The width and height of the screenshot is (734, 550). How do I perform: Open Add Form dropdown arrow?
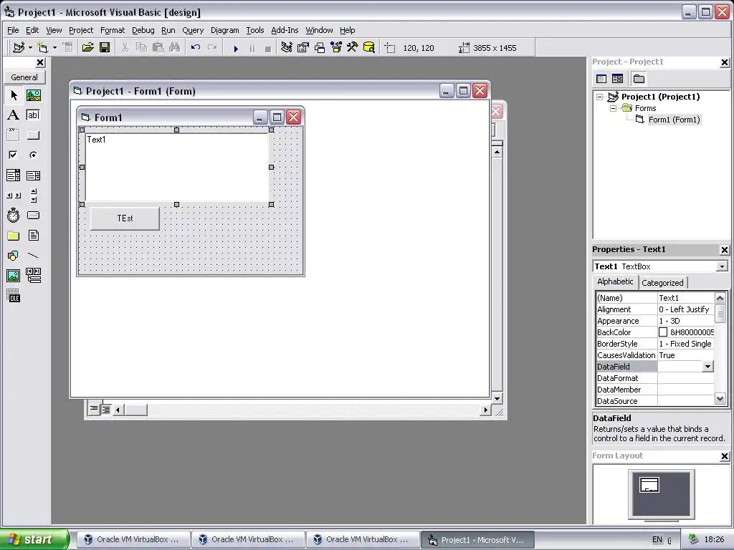point(54,48)
